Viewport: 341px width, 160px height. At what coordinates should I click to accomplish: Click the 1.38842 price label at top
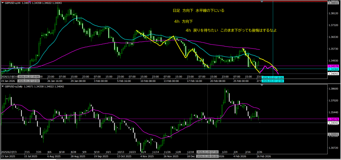[333, 3]
